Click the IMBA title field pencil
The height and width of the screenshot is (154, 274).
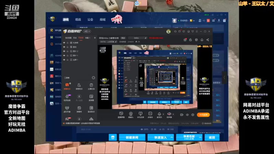[145, 38]
